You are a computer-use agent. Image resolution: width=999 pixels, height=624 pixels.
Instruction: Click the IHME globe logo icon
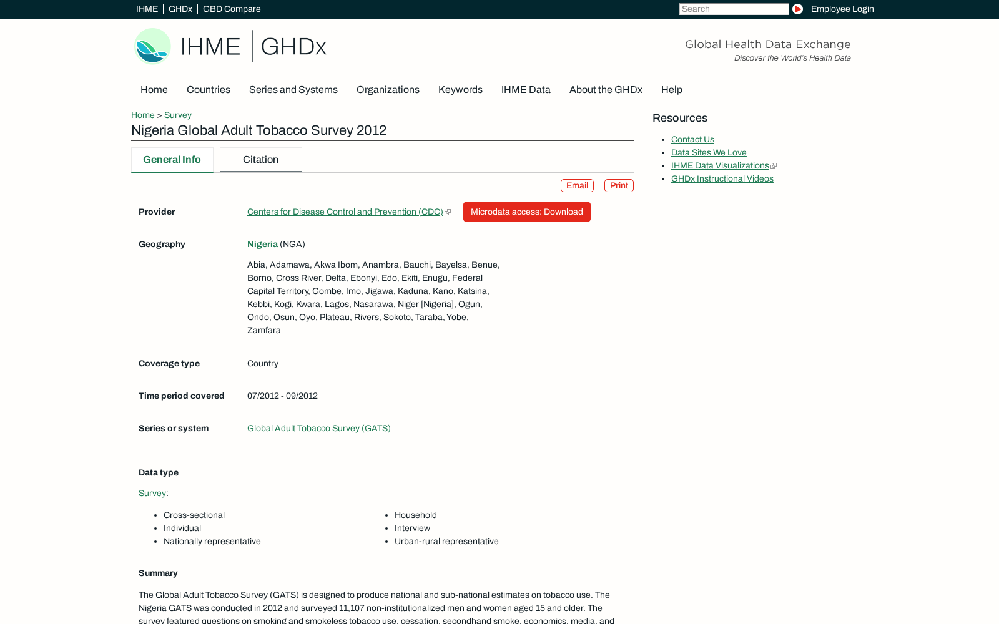tap(152, 46)
